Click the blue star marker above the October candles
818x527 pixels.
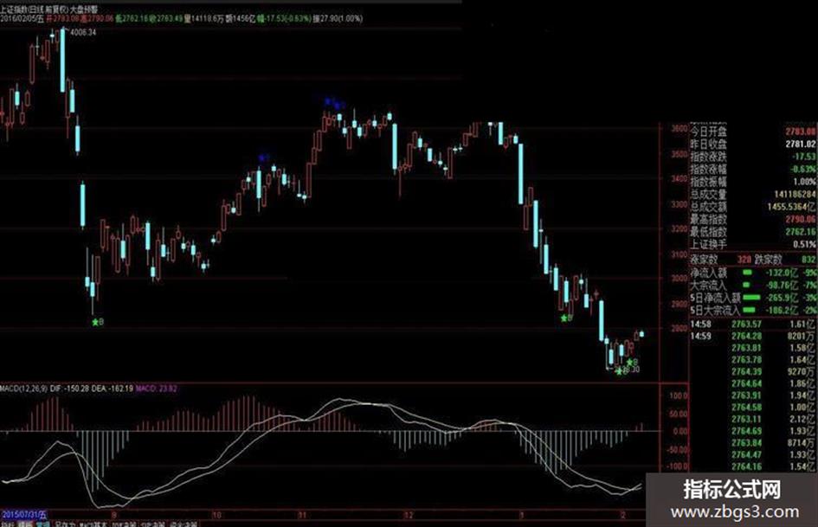(263, 157)
